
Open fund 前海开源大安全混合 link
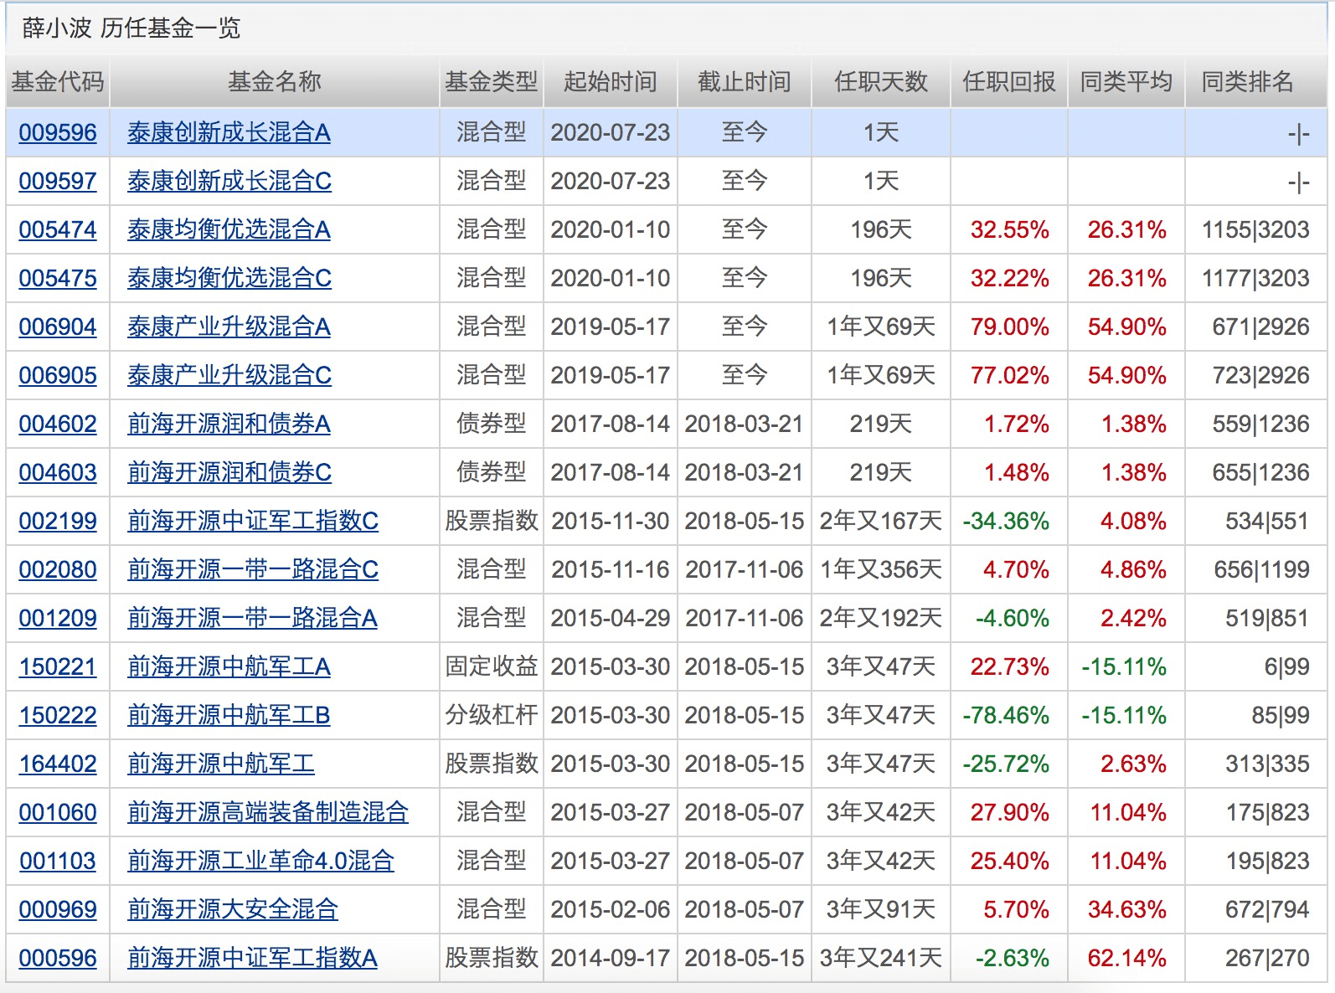click(233, 909)
